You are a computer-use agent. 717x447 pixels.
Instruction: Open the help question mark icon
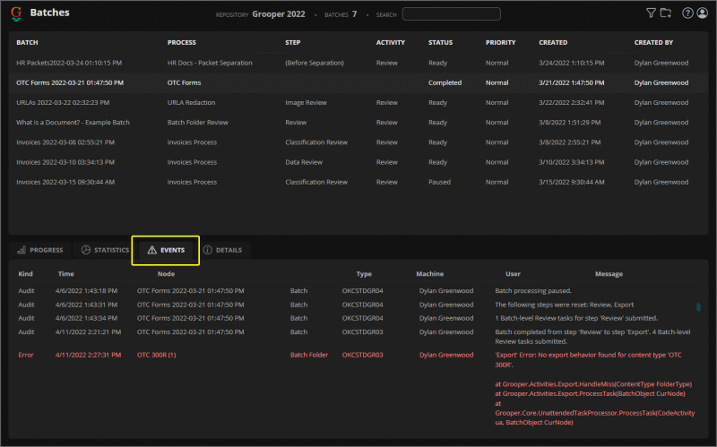click(x=687, y=13)
